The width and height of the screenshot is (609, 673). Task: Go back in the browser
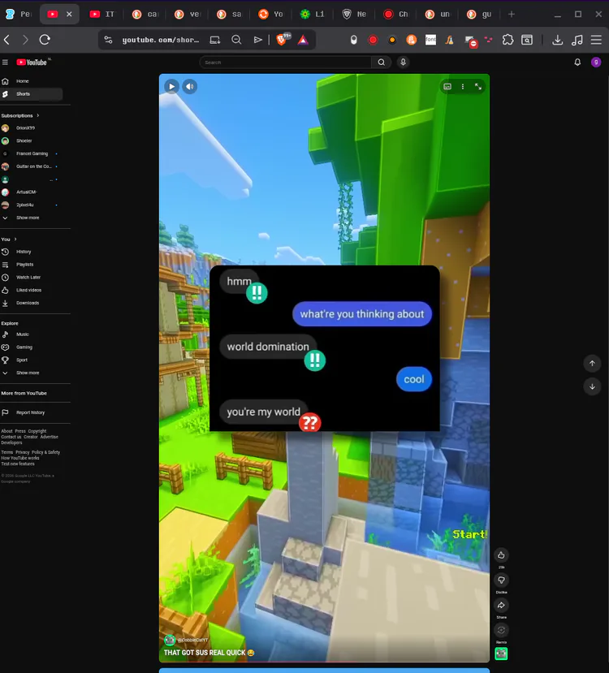click(6, 40)
